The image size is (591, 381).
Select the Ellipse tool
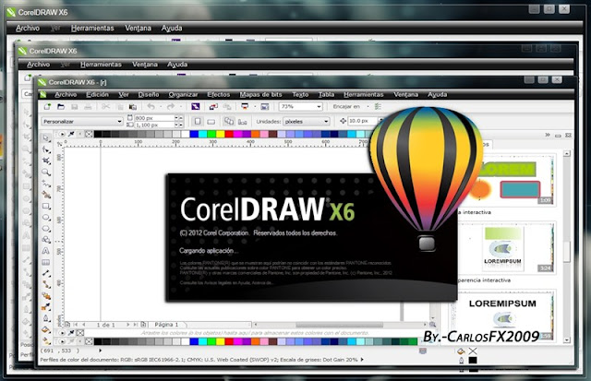[46, 218]
